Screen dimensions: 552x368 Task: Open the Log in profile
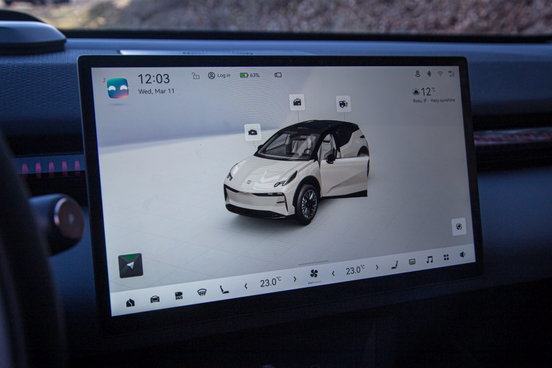[x=219, y=75]
